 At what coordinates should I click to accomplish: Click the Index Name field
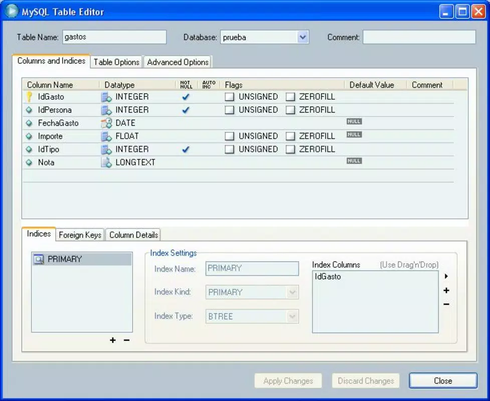coord(252,269)
